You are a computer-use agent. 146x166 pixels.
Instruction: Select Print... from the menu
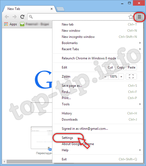click(98, 98)
